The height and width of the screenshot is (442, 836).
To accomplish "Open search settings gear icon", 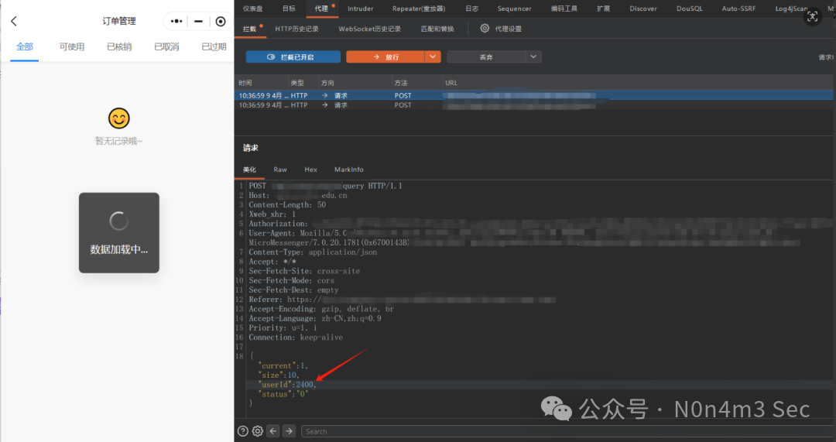I will pos(258,431).
